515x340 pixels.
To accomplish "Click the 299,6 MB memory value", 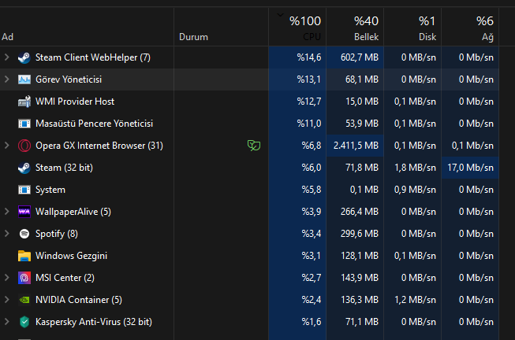I will 360,234.
